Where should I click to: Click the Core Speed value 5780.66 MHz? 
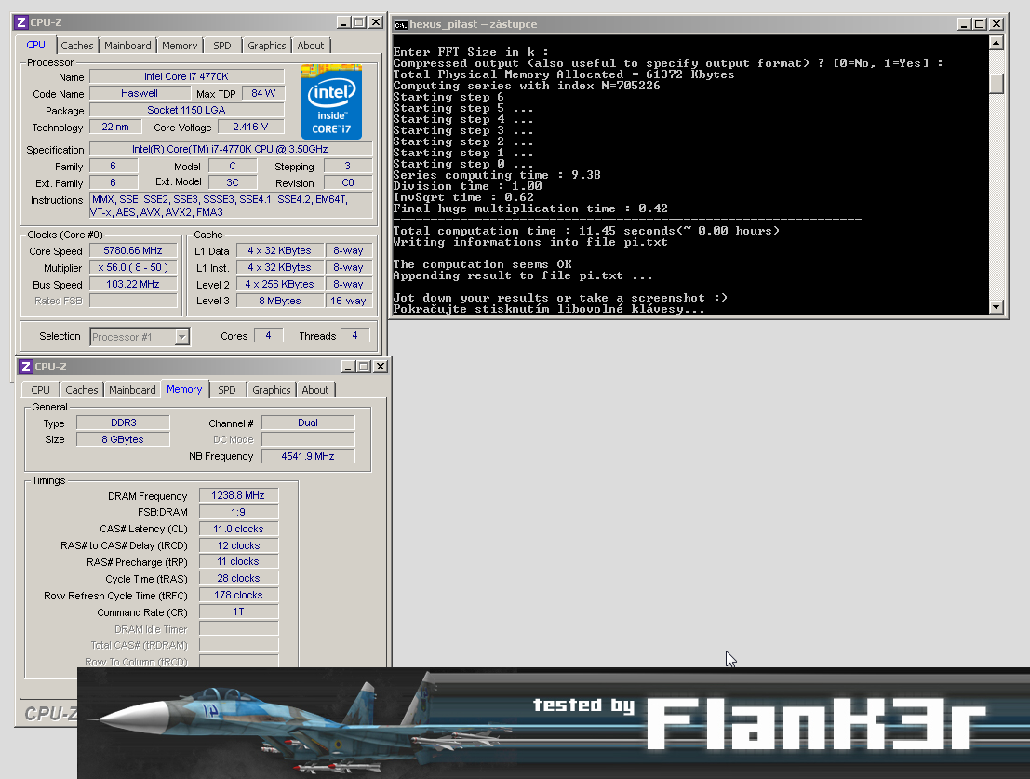pos(133,251)
